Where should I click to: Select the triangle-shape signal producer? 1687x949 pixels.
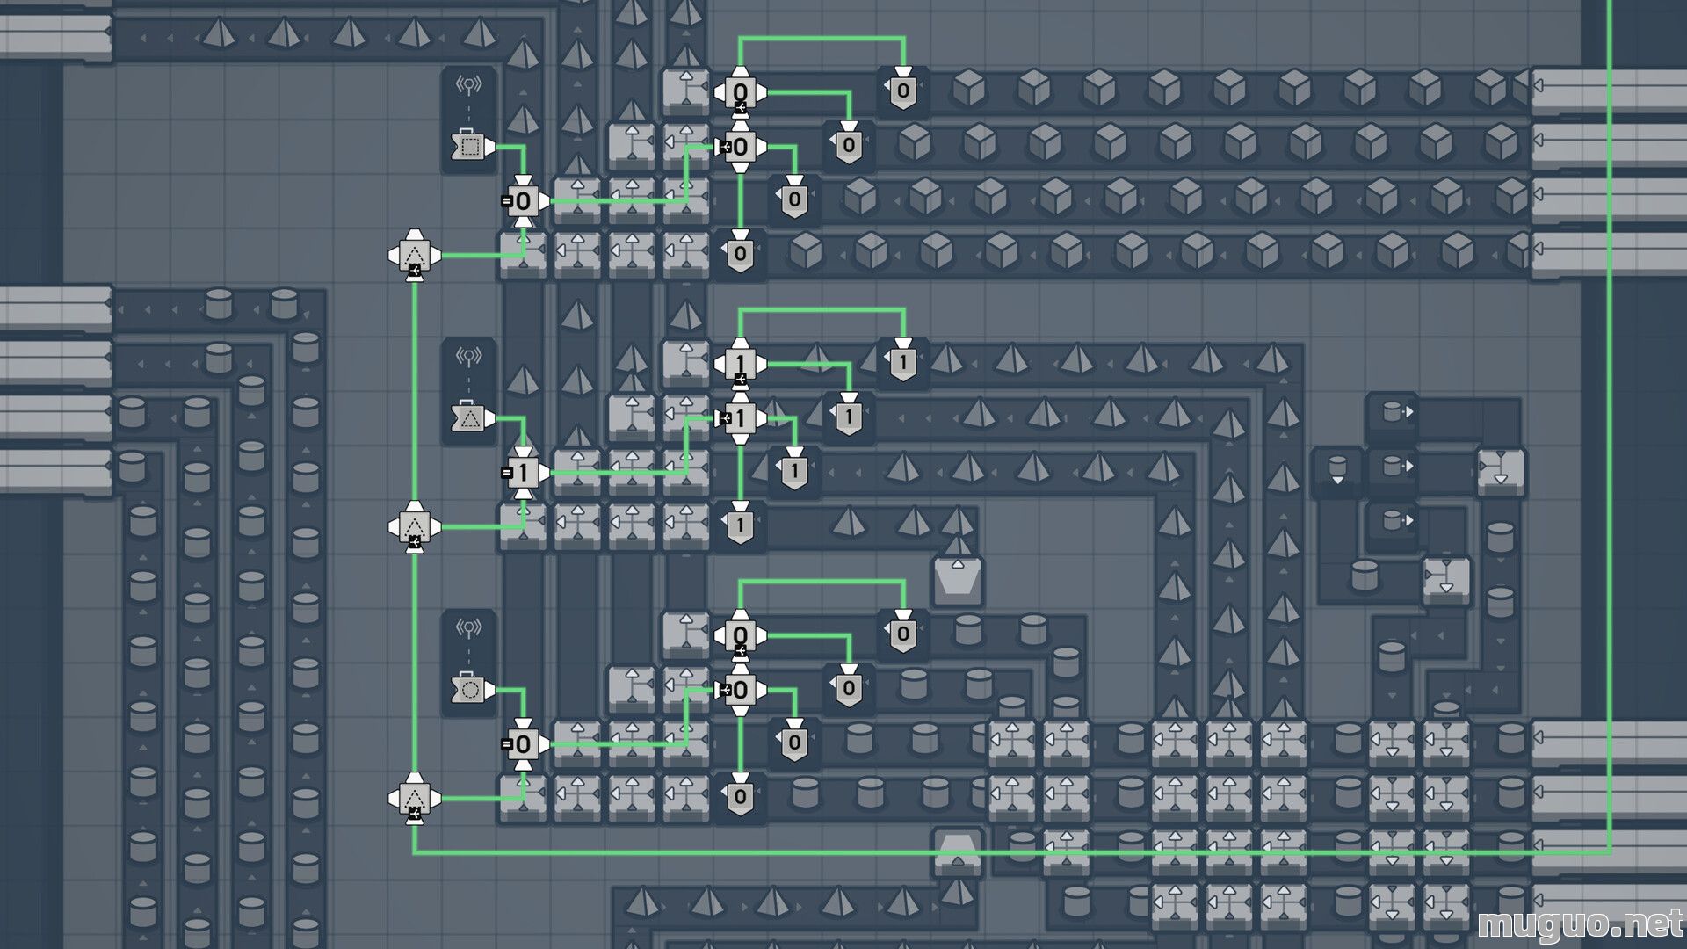pyautogui.click(x=472, y=418)
